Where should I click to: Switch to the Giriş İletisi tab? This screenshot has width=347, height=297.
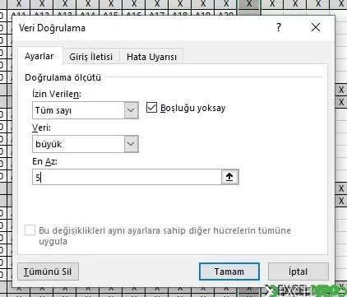pos(91,57)
